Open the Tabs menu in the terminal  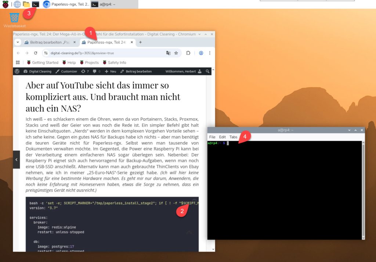pyautogui.click(x=233, y=137)
